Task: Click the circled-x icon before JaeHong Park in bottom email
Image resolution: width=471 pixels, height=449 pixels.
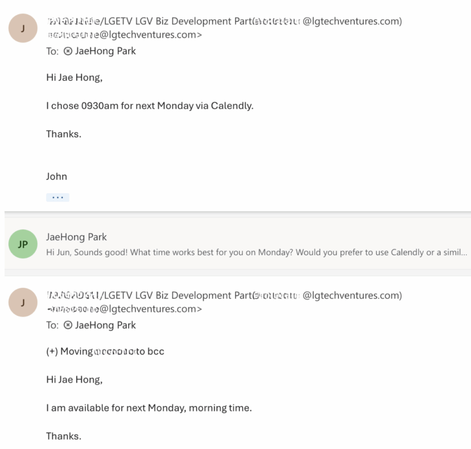Action: pos(67,325)
